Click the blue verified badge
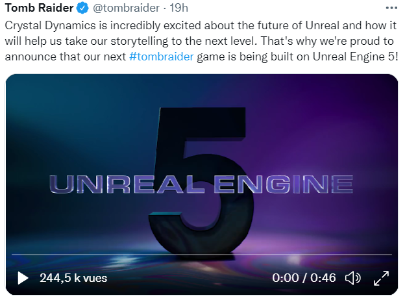The height and width of the screenshot is (302, 405). pyautogui.click(x=82, y=8)
